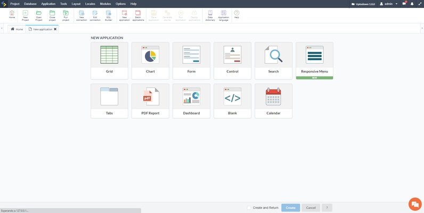Screen dimensions: 424x213
Task: Select the Grid application type
Action: (109, 61)
